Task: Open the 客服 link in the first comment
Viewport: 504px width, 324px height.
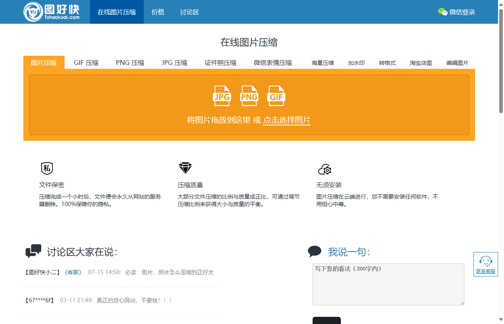Action: point(73,272)
